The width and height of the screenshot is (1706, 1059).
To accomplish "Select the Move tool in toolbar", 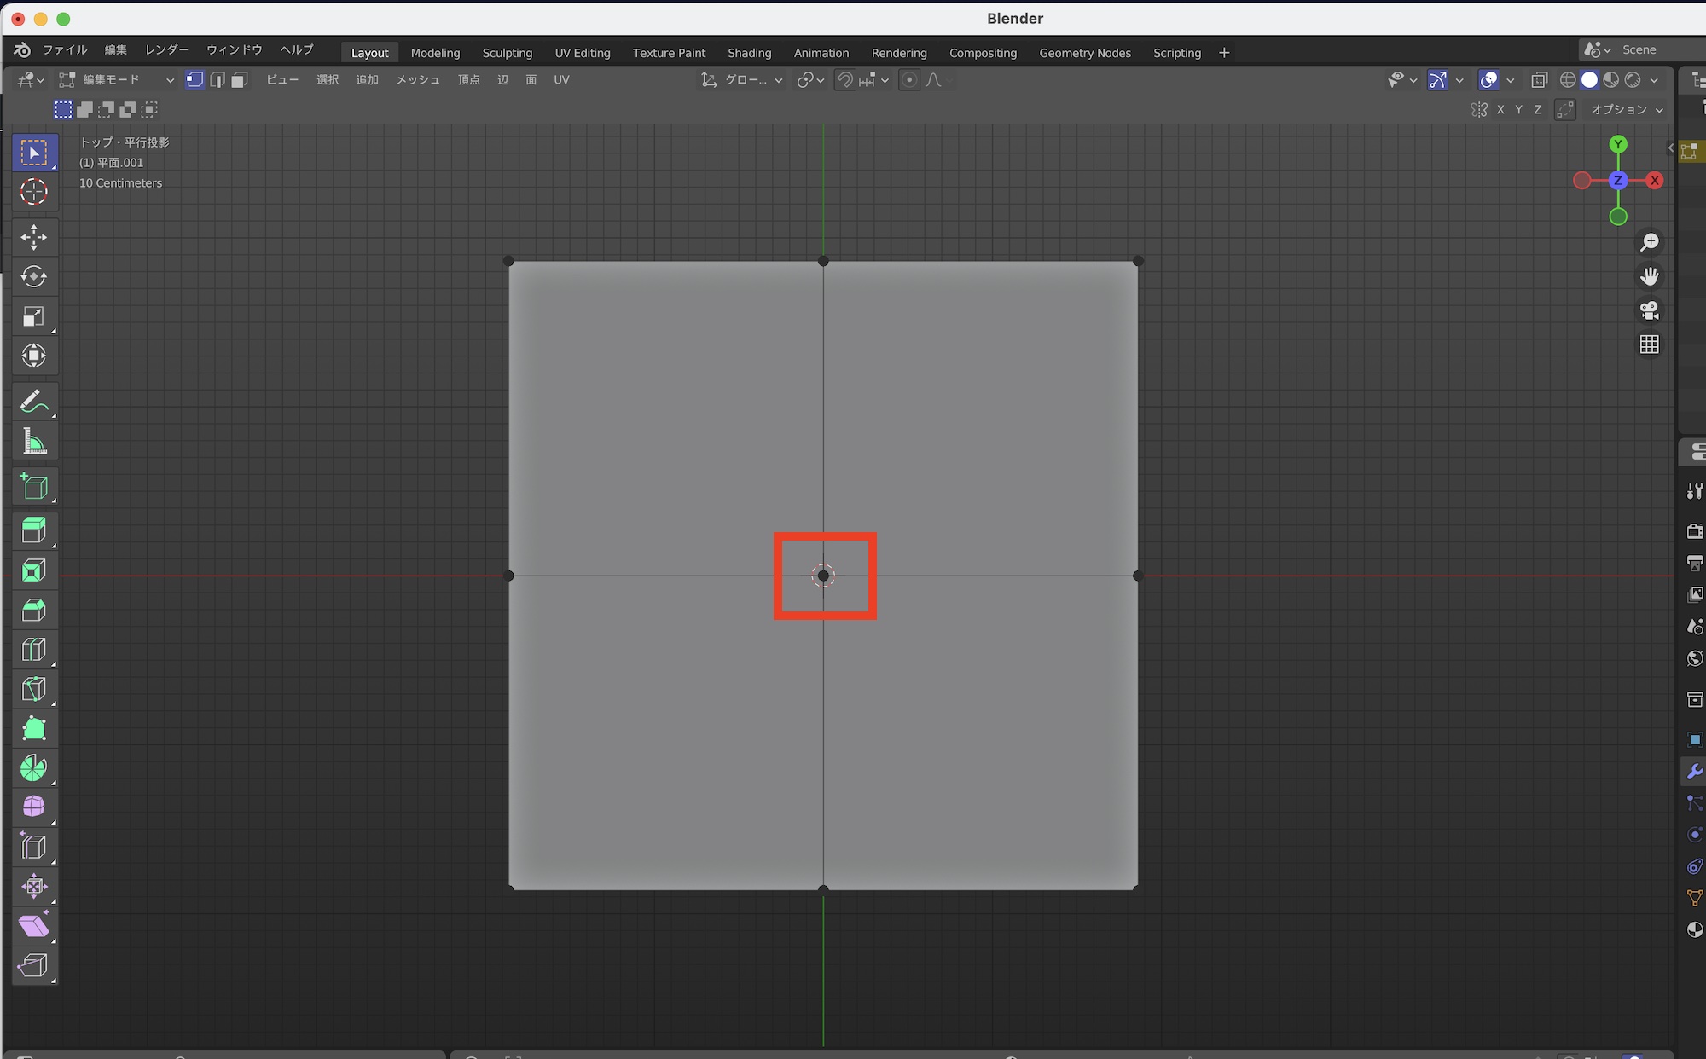I will [34, 237].
